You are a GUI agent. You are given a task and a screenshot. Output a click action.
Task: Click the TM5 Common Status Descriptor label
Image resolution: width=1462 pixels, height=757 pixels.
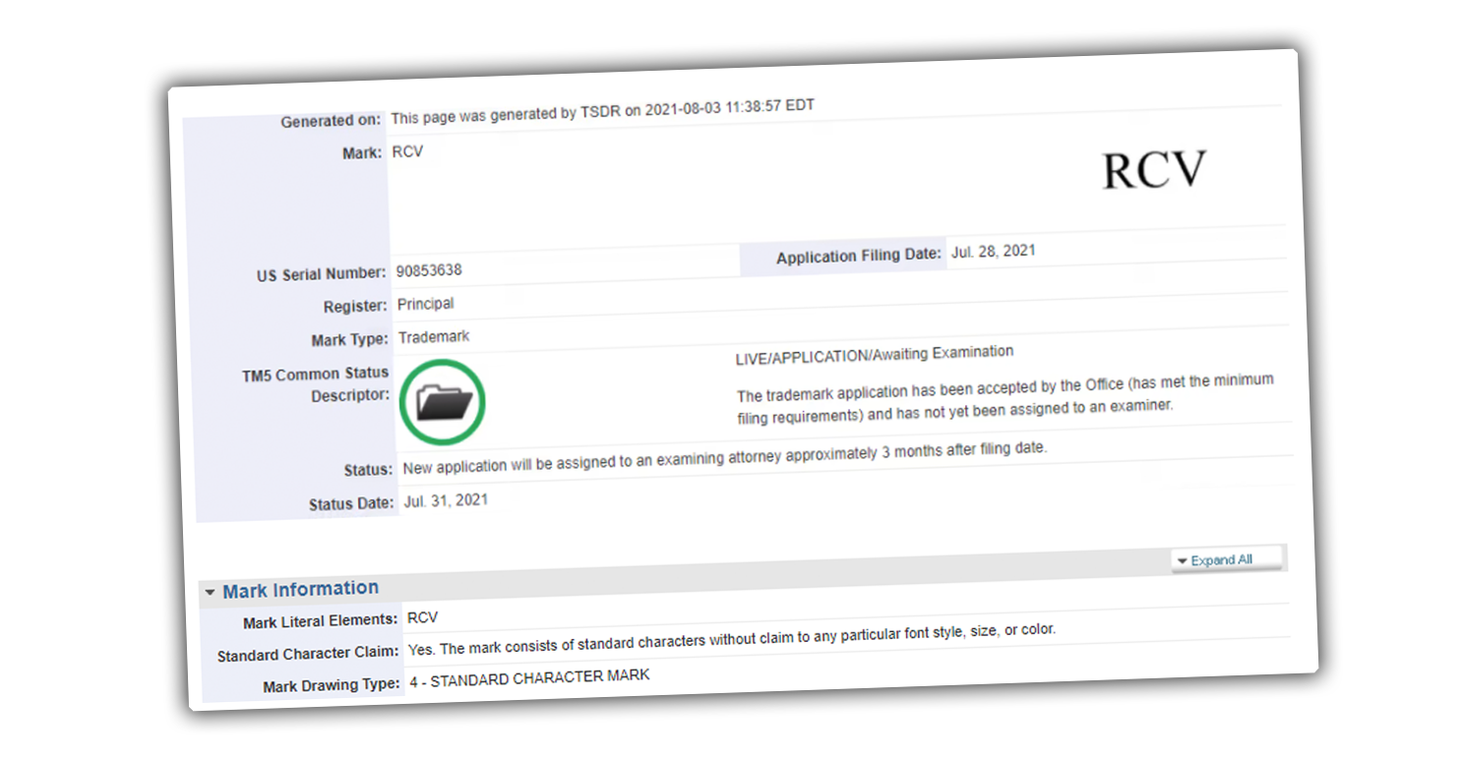click(x=317, y=384)
